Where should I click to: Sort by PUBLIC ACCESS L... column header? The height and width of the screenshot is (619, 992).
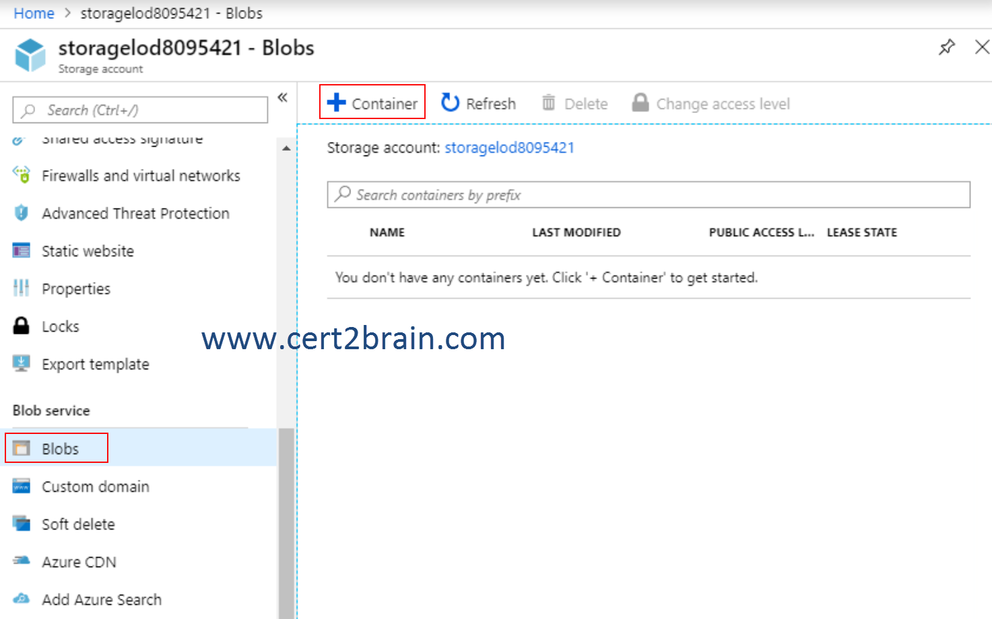tap(762, 232)
